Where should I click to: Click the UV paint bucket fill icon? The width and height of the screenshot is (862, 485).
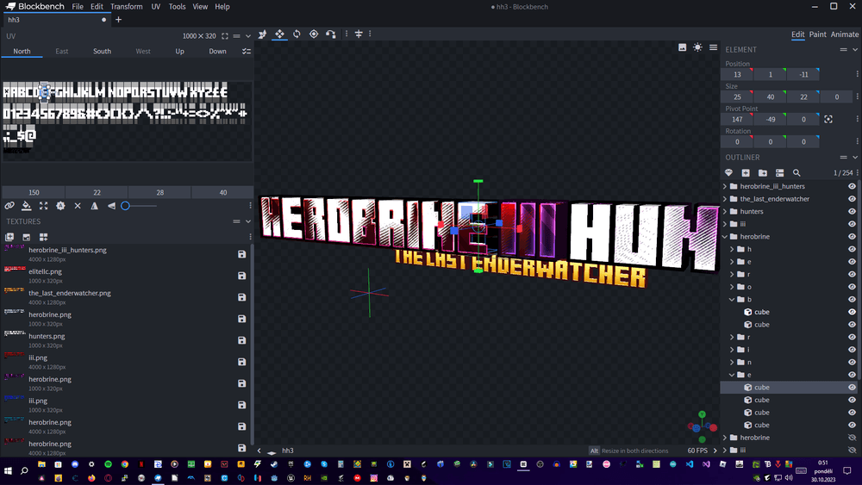coord(27,206)
